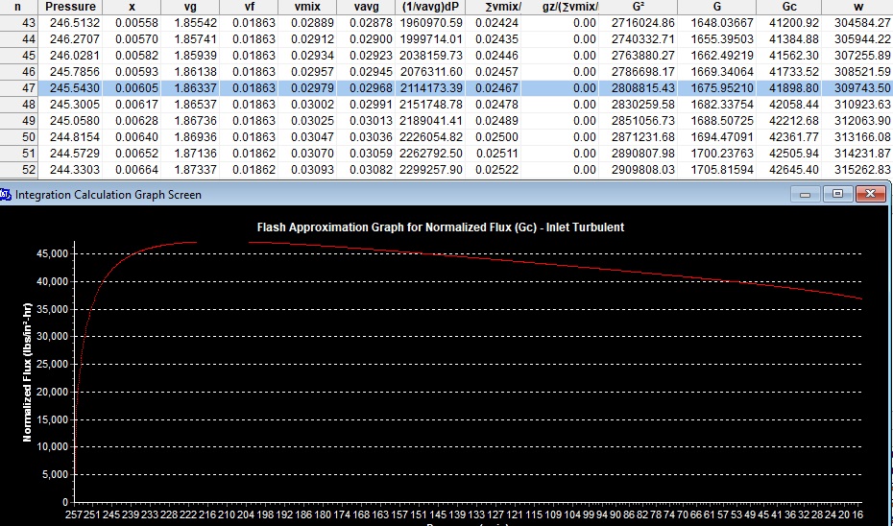This screenshot has width=893, height=526.
Task: Click G² value 2890807.98
Action: 643,154
